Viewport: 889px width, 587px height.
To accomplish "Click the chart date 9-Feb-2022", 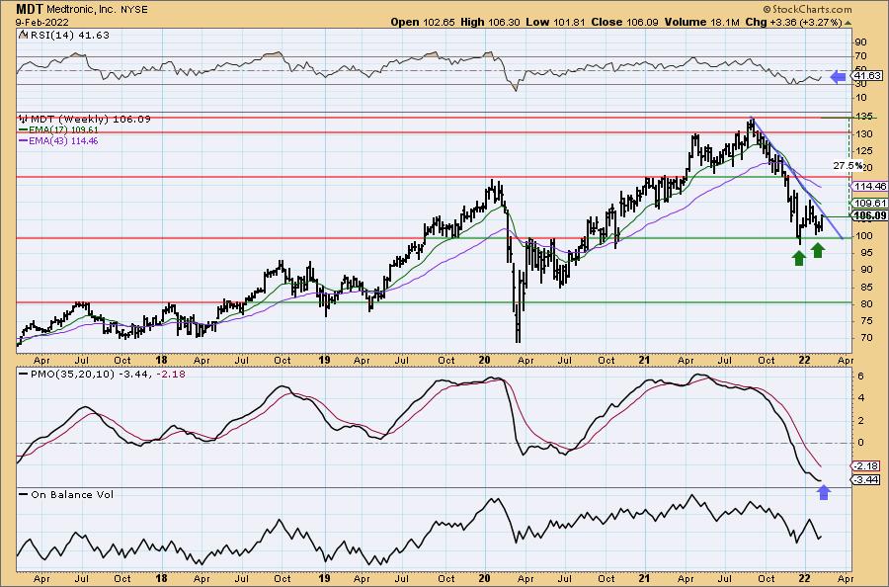I will 42,22.
